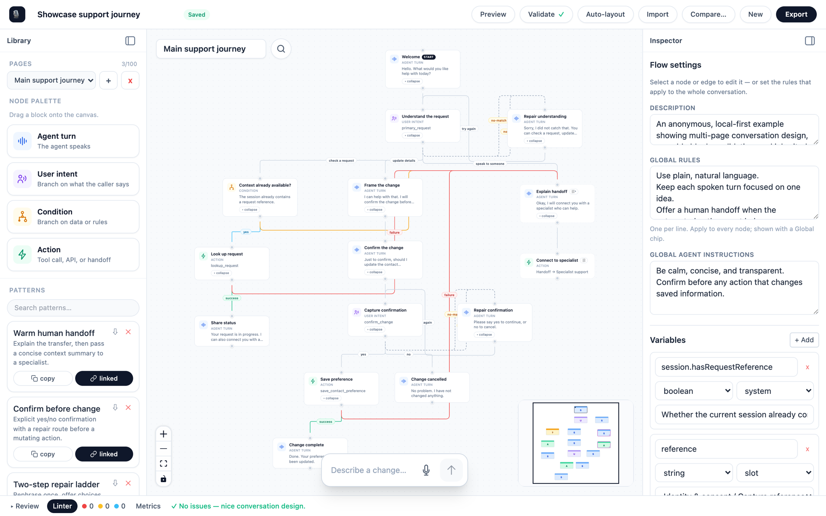The width and height of the screenshot is (826, 516).
Task: Open the Main support journey page dropdown
Action: (52, 80)
